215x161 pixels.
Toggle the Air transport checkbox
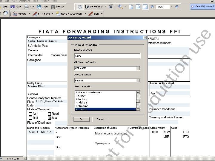pyautogui.click(x=30, y=114)
